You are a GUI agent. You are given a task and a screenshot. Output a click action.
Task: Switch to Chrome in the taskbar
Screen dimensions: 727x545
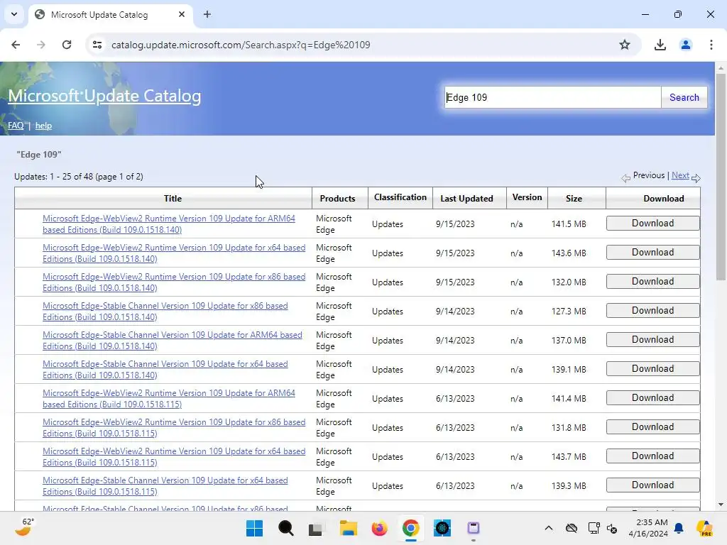[411, 528]
